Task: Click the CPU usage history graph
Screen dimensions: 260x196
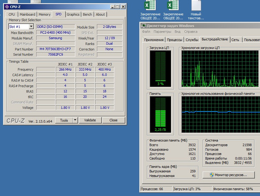Action: [220, 69]
